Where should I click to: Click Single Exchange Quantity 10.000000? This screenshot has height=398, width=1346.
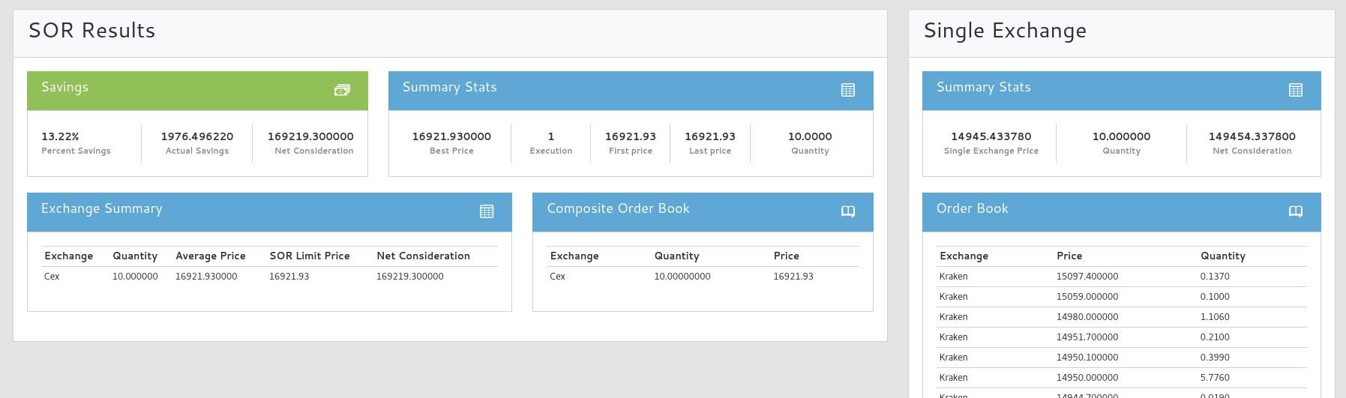point(1122,136)
